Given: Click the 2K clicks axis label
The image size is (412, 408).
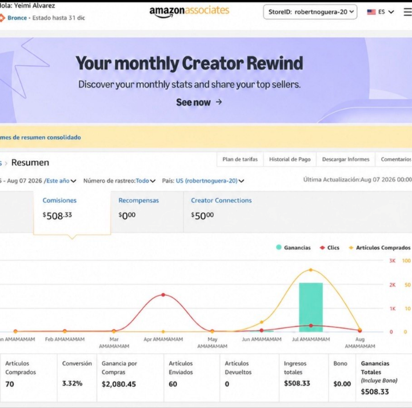Looking at the screenshot, I should 393,285.
